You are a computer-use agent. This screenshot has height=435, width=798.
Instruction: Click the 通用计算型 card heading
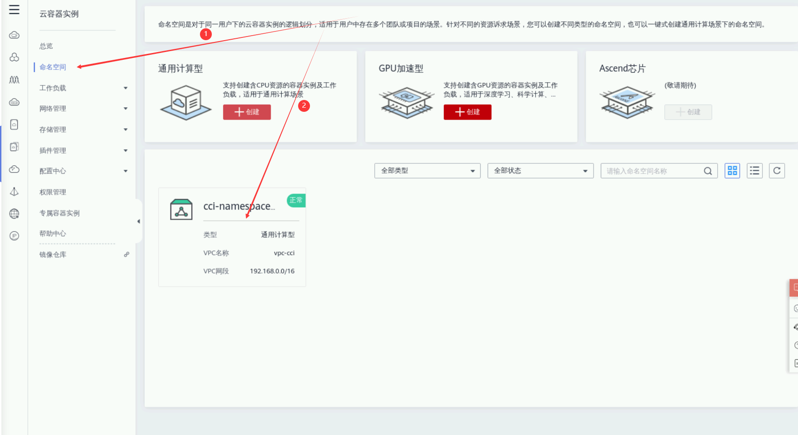tap(180, 68)
